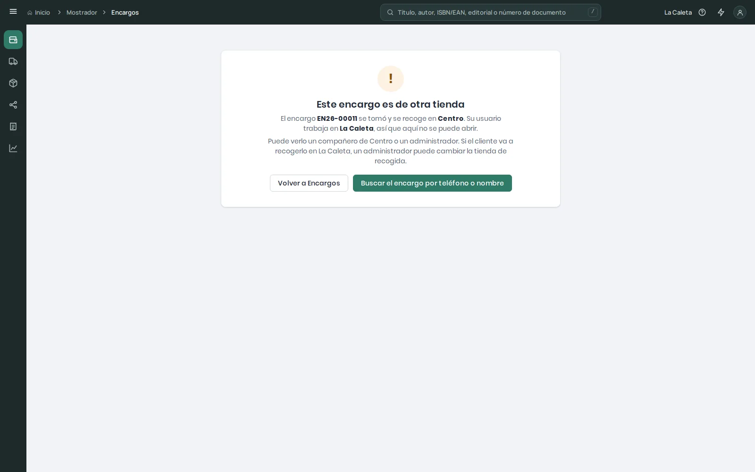
Task: Open the statistics chart sidebar icon
Action: 13,148
